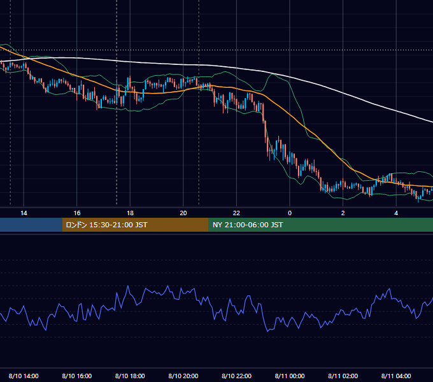Click the 4 hour axis label

coord(396,213)
